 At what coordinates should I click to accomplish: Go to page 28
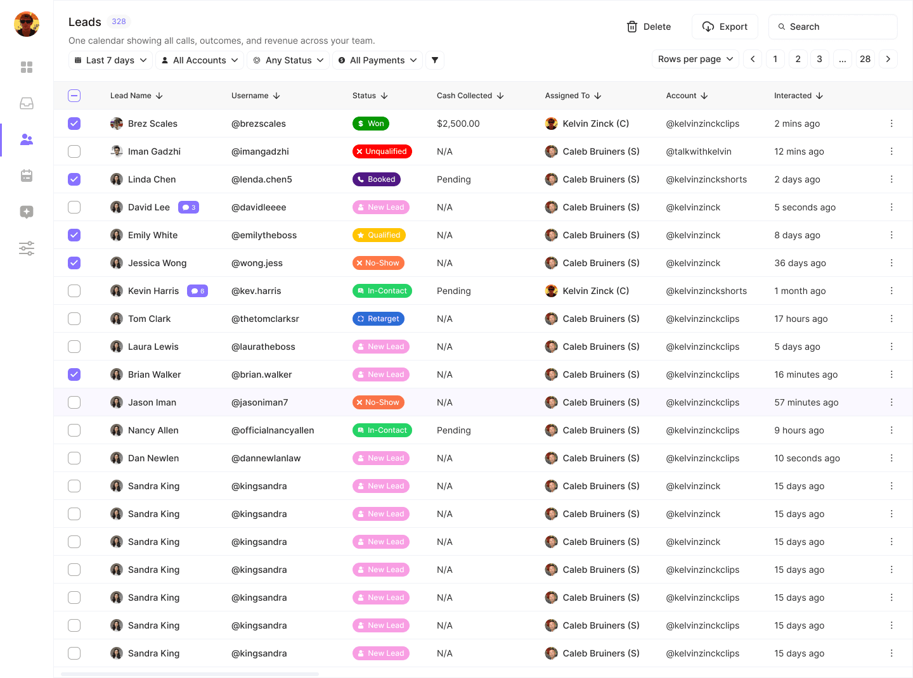(865, 59)
